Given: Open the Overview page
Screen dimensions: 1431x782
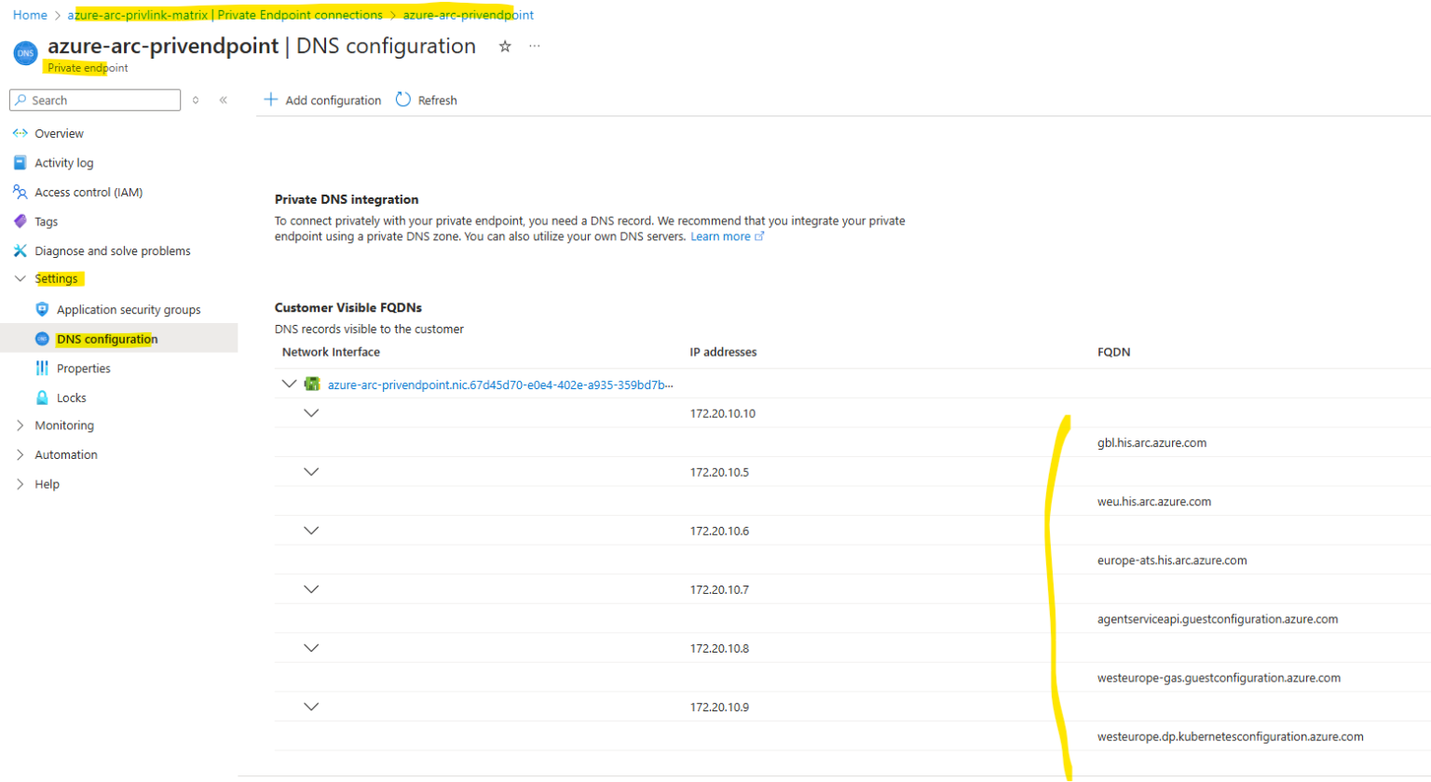Looking at the screenshot, I should pos(58,133).
